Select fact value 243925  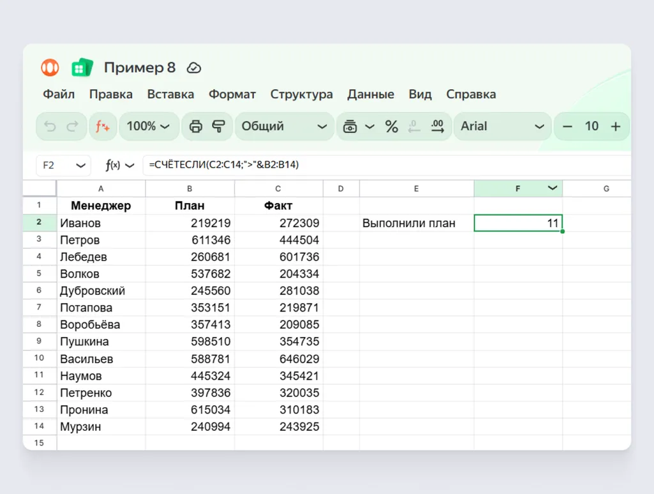pos(278,426)
